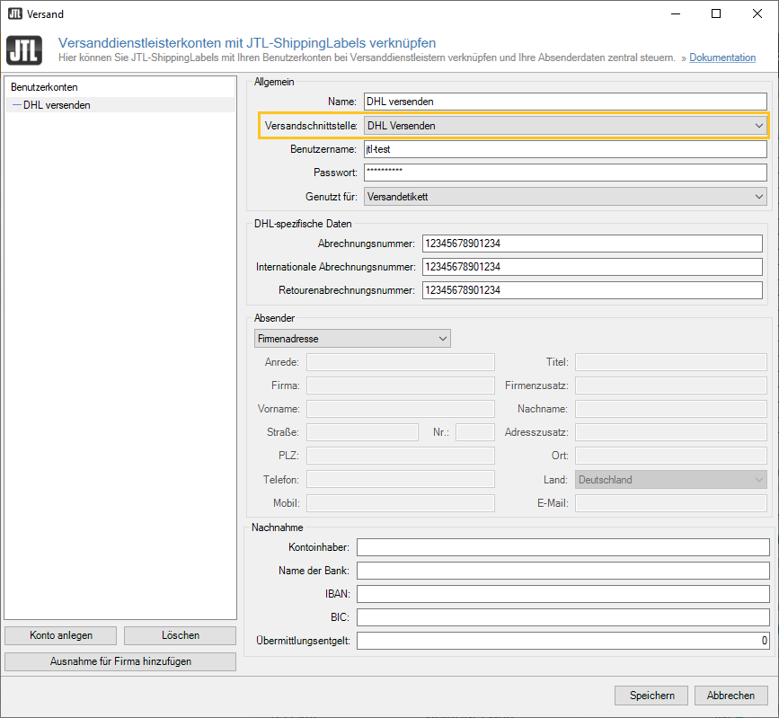The height and width of the screenshot is (718, 779).
Task: Click the Retourenabrechnungsnummer field
Action: 592,290
